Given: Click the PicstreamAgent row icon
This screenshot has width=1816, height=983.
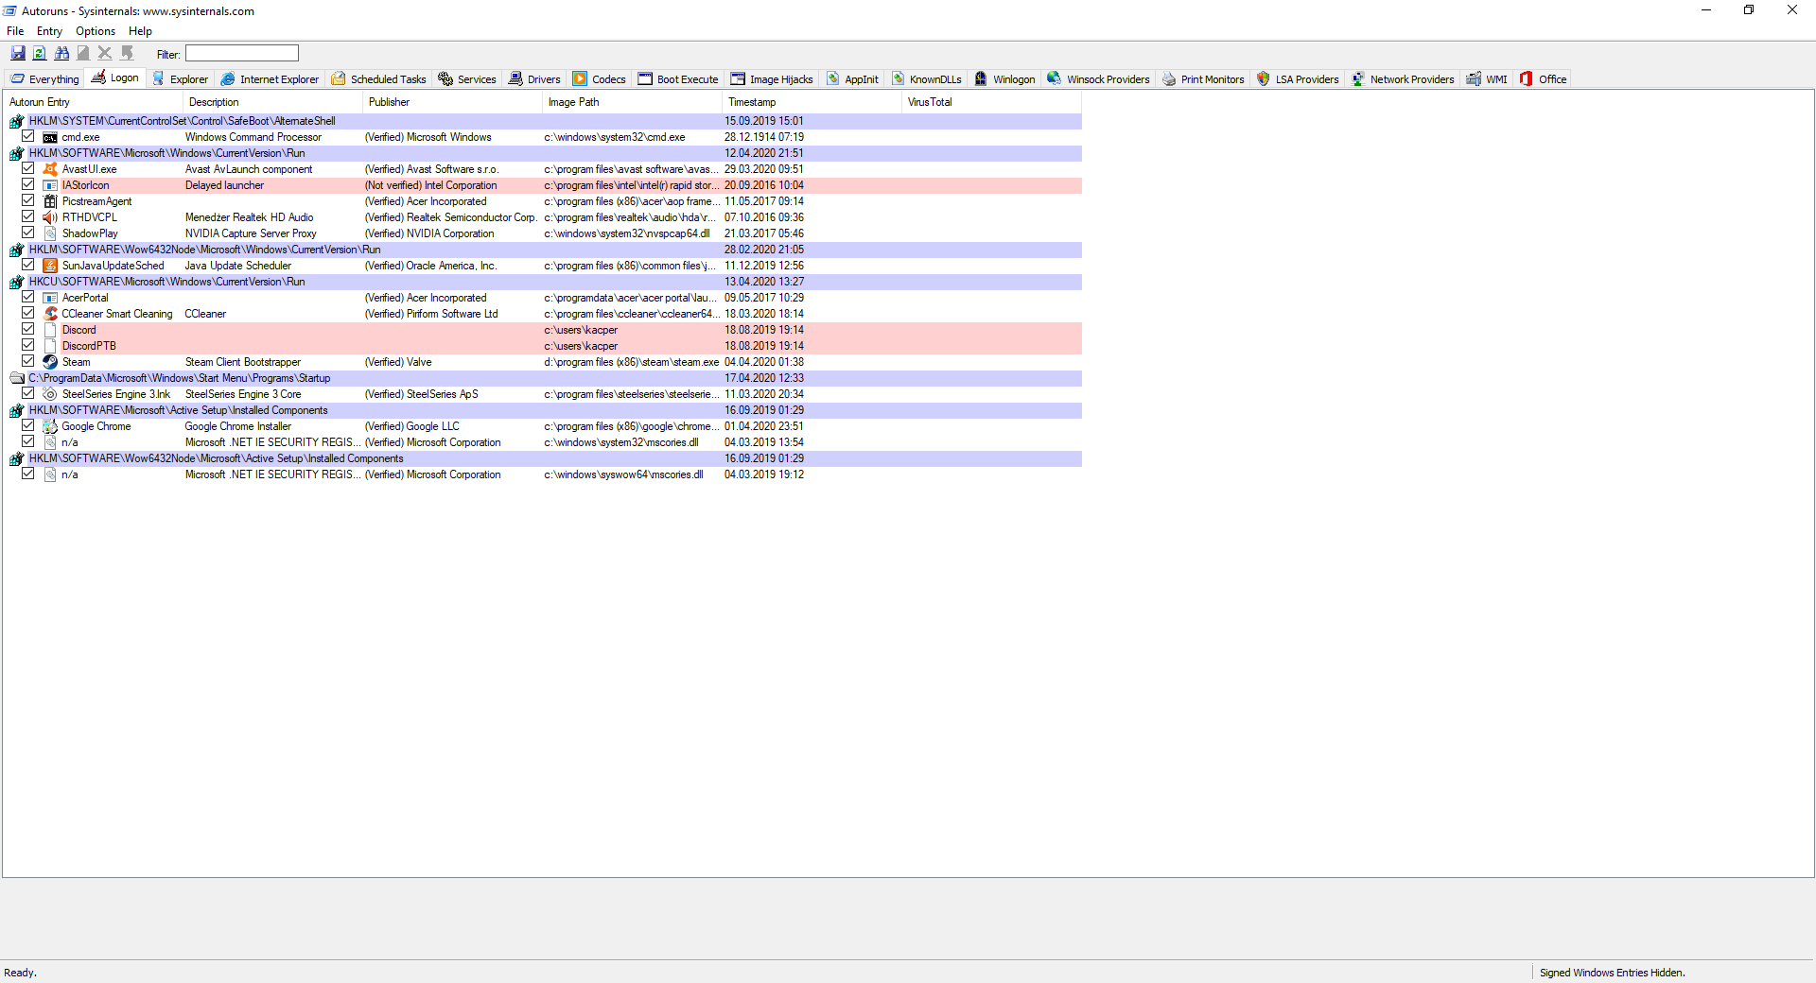Looking at the screenshot, I should (50, 201).
